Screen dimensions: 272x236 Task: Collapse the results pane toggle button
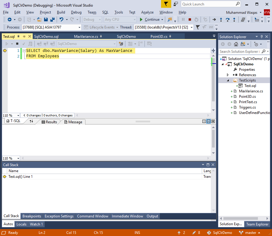pos(213,121)
